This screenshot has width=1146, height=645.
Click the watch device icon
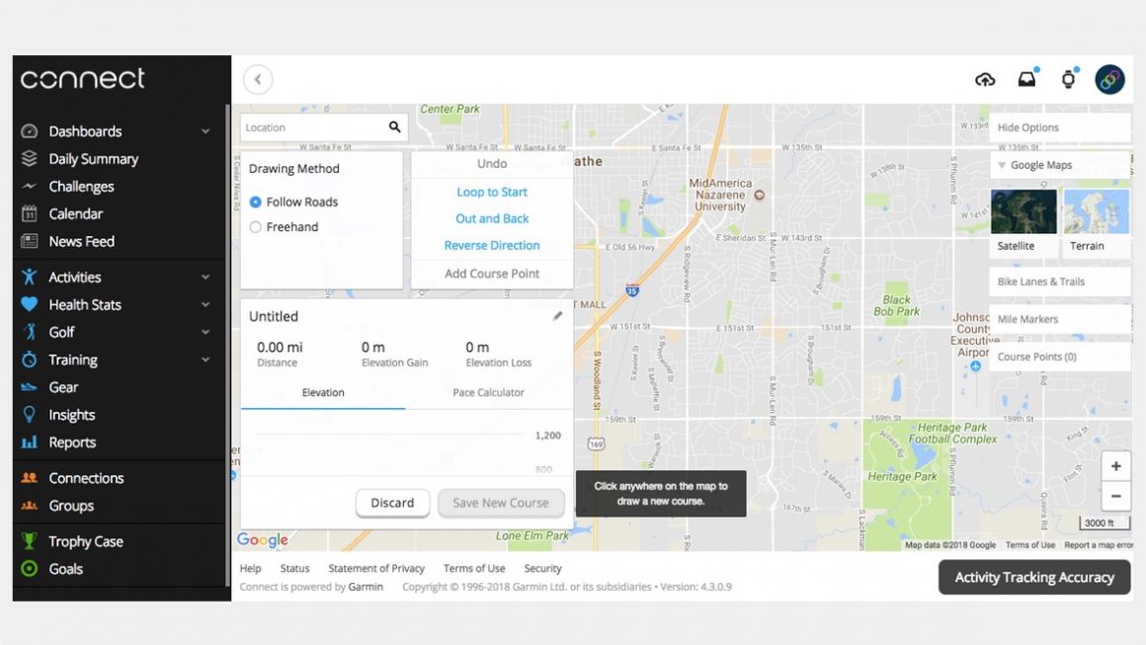(x=1069, y=79)
